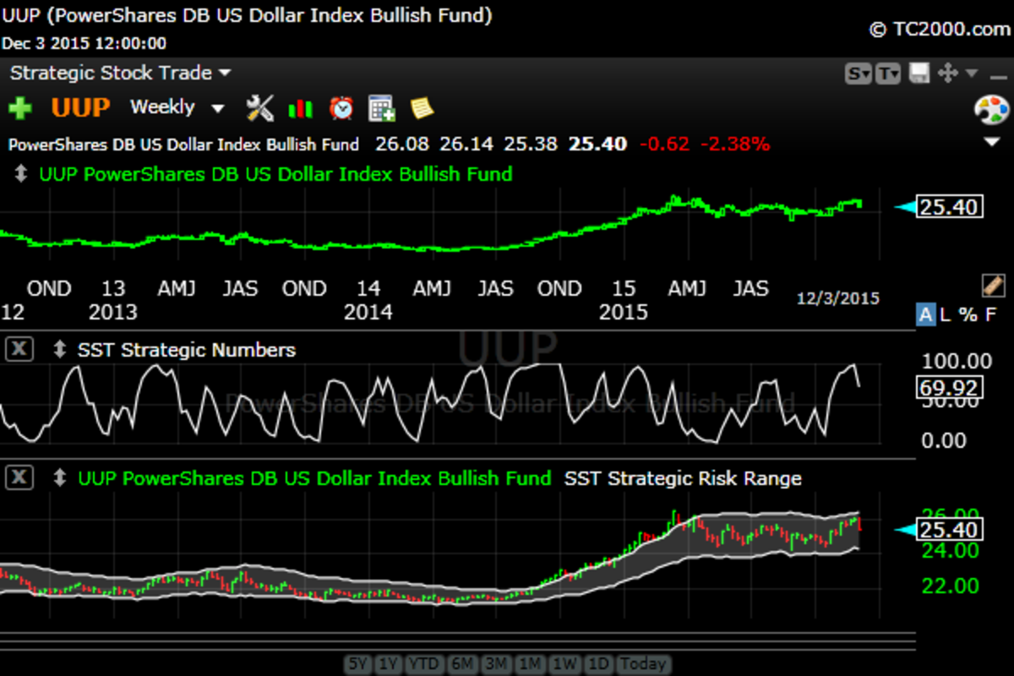This screenshot has height=676, width=1014.
Task: Open the yellow sticky note icon
Action: coord(422,108)
